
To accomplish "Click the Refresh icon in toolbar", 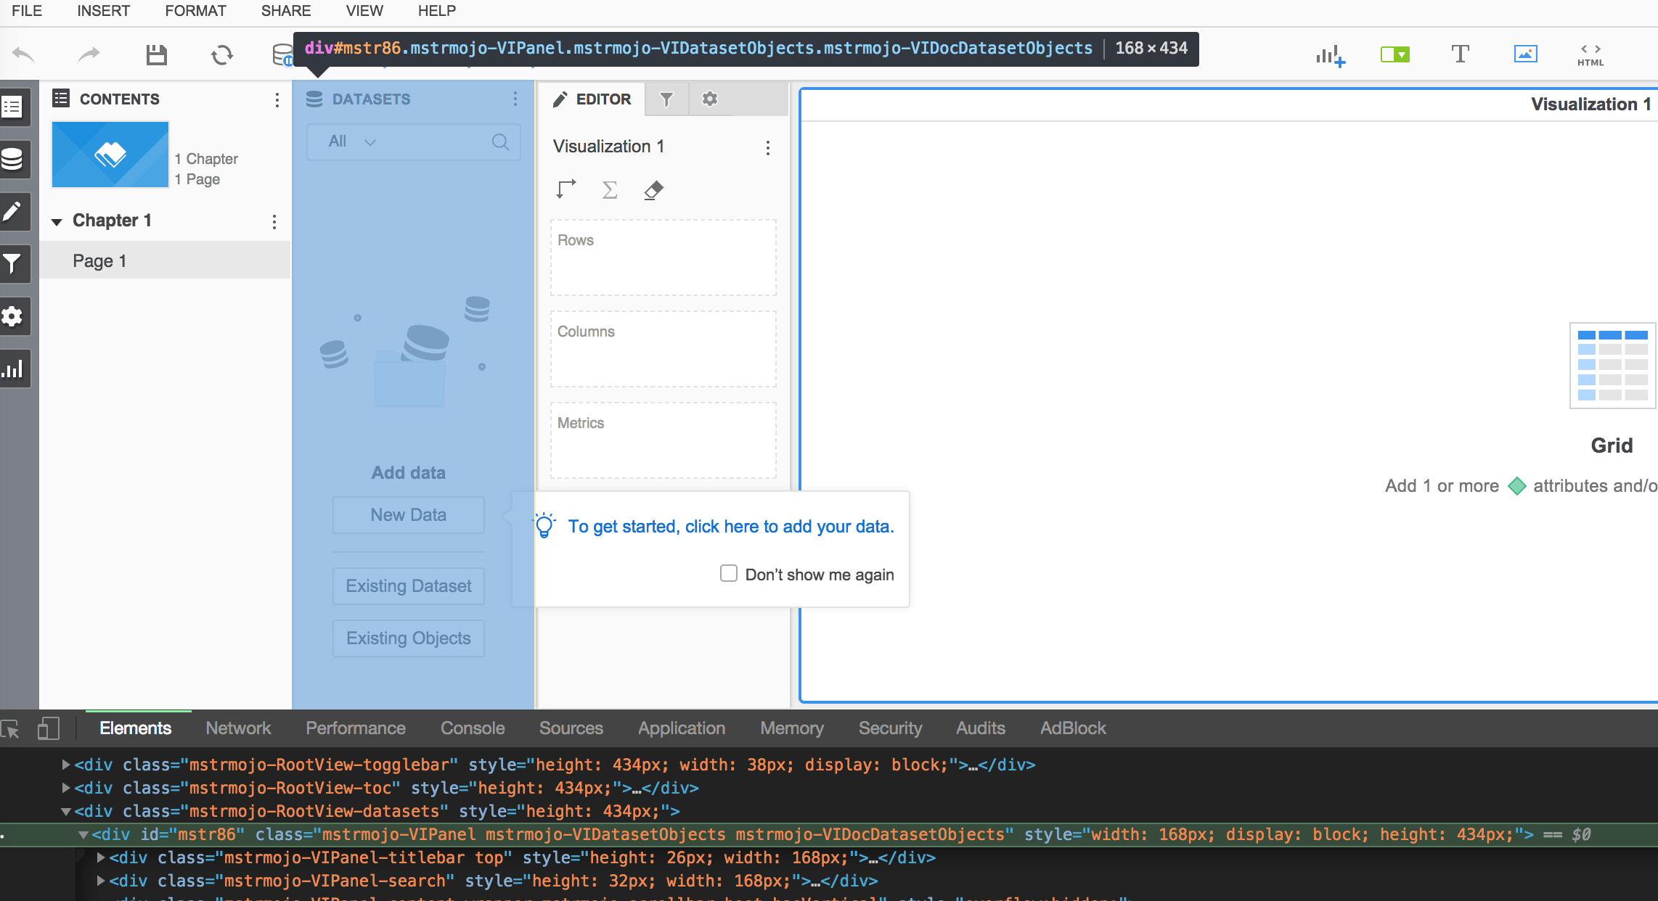I will point(221,55).
